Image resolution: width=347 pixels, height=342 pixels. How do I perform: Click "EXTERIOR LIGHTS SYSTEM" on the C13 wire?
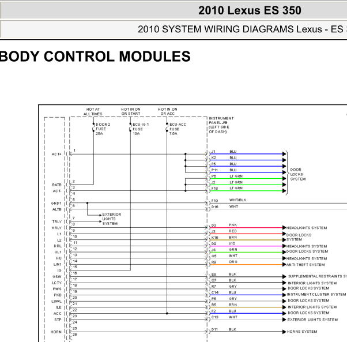pos(312,320)
